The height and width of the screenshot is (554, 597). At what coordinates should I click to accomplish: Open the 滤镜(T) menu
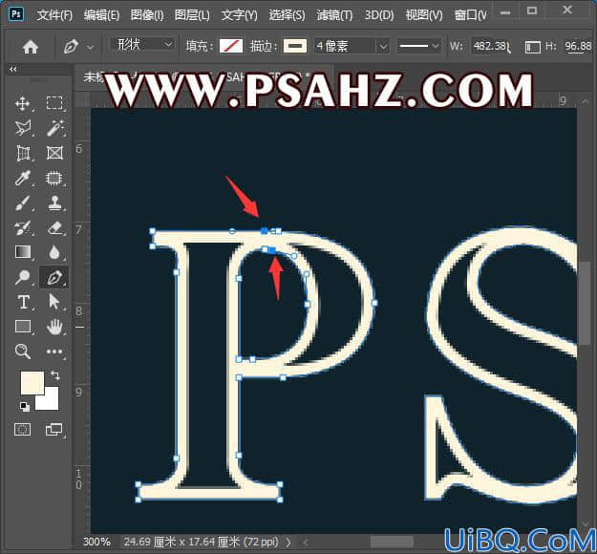(x=334, y=15)
